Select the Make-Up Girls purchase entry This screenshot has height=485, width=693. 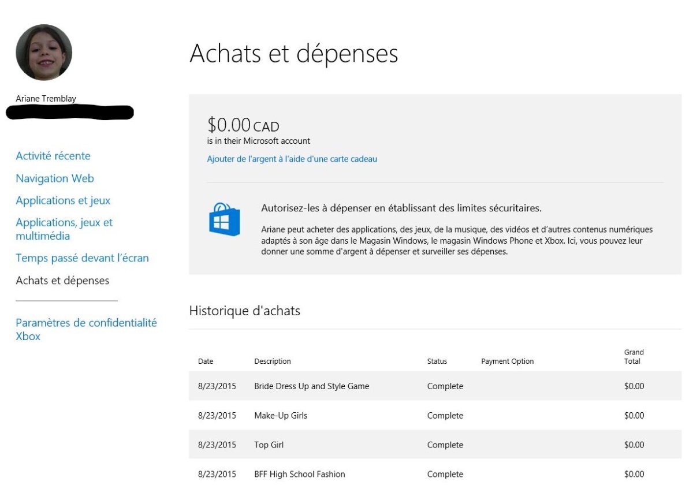281,416
